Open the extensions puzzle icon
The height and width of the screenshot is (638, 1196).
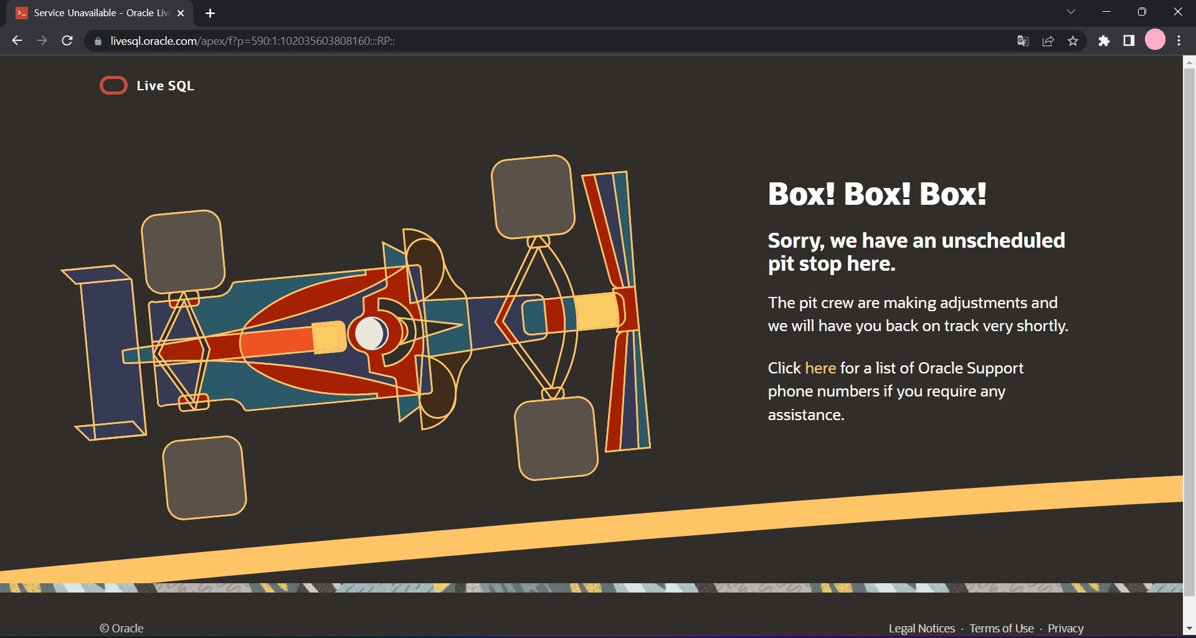point(1104,41)
